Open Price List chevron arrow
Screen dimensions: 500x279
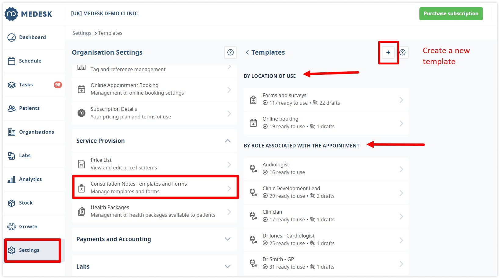coord(229,165)
